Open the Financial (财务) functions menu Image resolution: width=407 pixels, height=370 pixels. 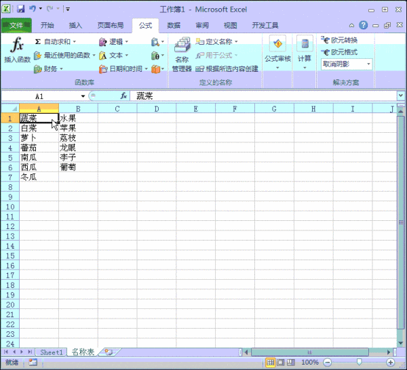click(49, 69)
